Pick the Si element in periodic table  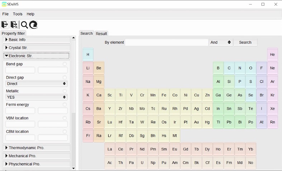pyautogui.click(x=229, y=82)
